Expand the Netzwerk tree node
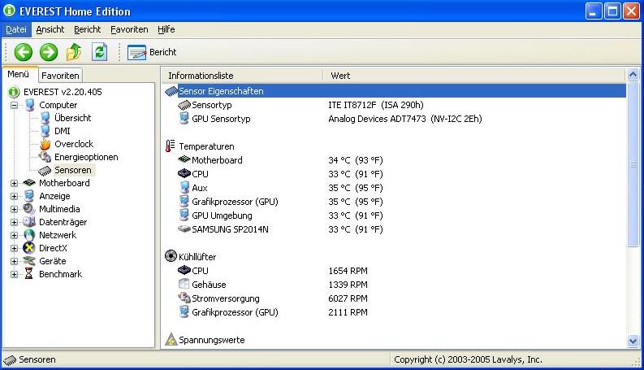 [15, 236]
